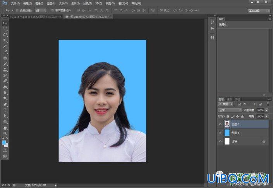Select the History Brush tool

5,75
